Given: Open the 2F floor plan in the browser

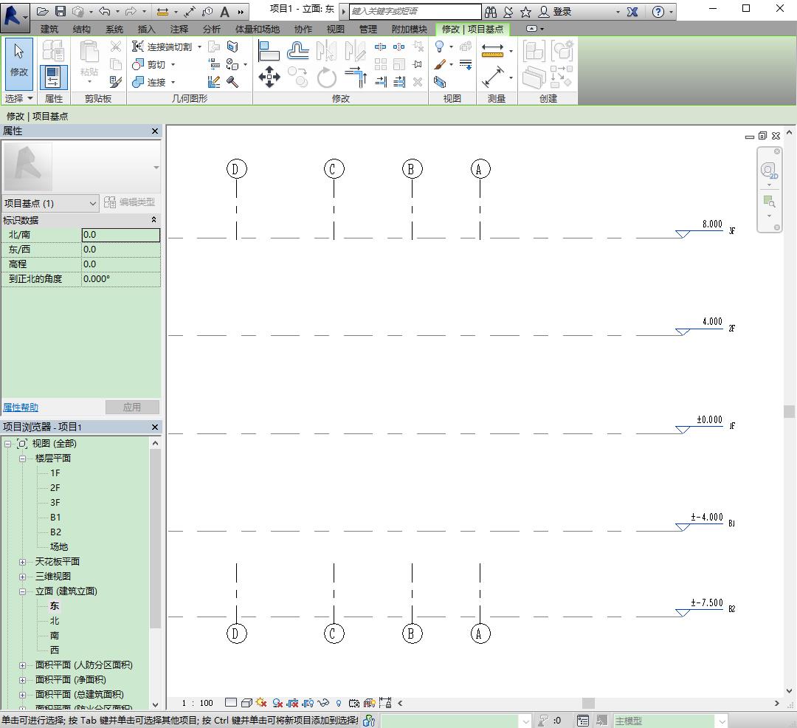Looking at the screenshot, I should pyautogui.click(x=55, y=487).
